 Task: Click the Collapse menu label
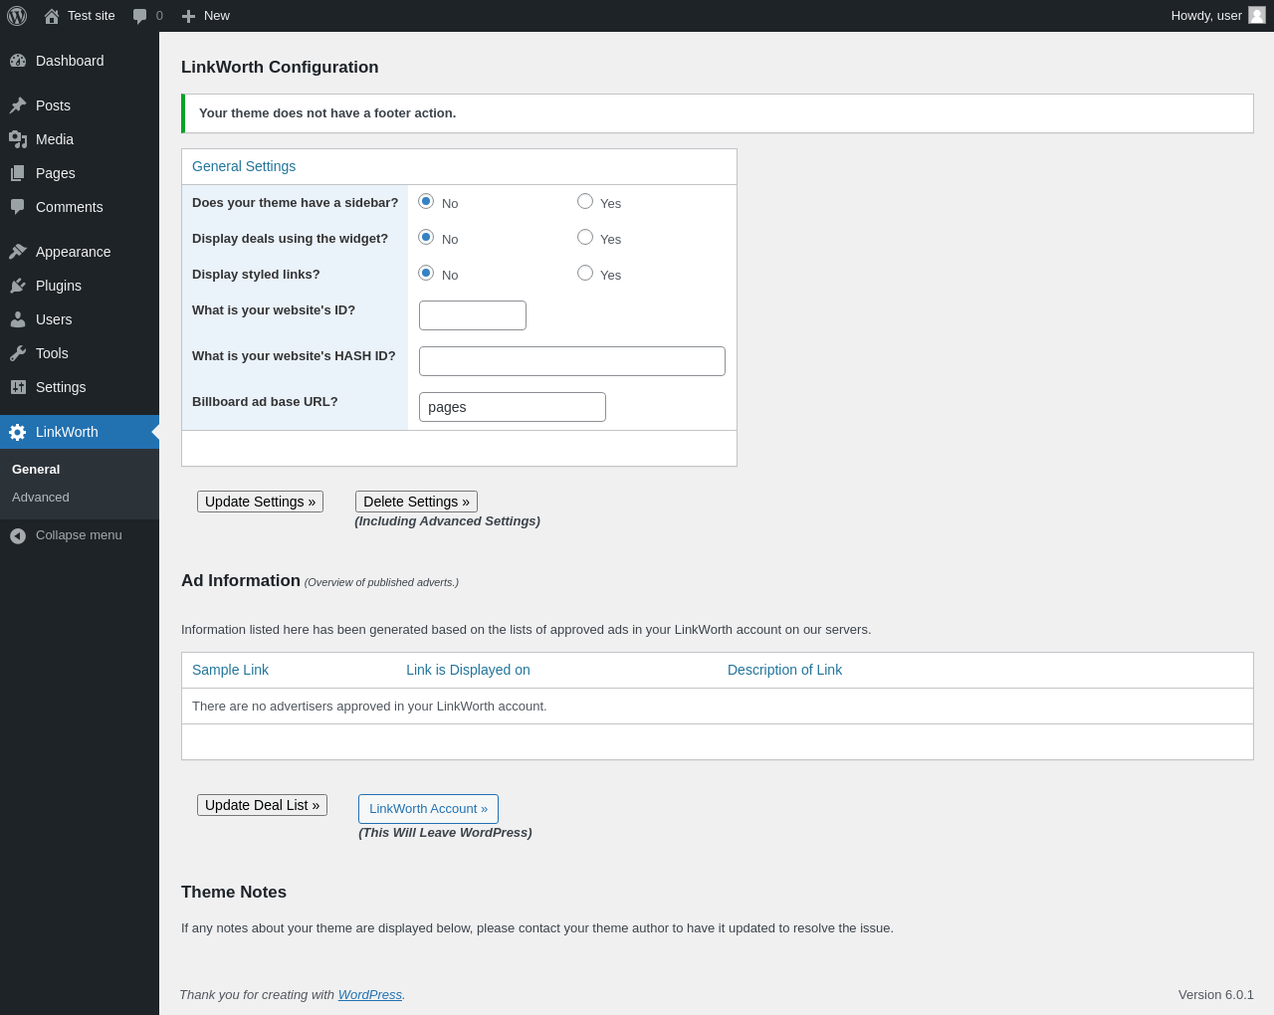pyautogui.click(x=79, y=535)
